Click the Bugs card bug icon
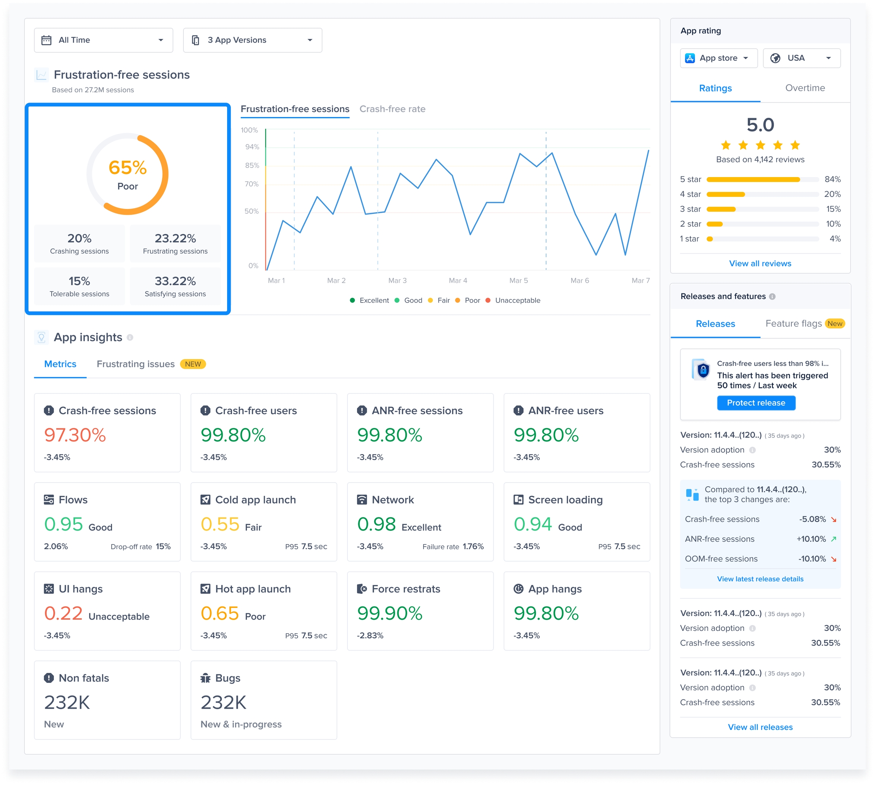The image size is (875, 785). click(x=205, y=678)
